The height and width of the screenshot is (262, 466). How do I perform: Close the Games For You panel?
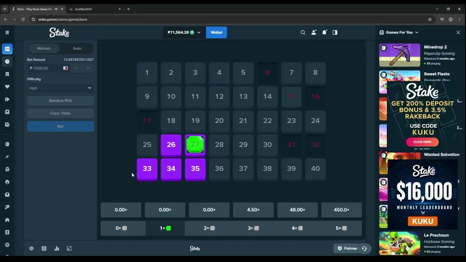click(x=458, y=32)
